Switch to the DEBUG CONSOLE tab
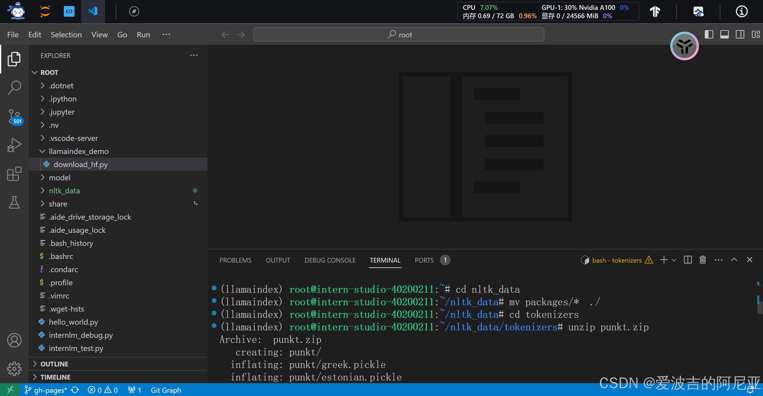The image size is (763, 396). pyautogui.click(x=330, y=260)
